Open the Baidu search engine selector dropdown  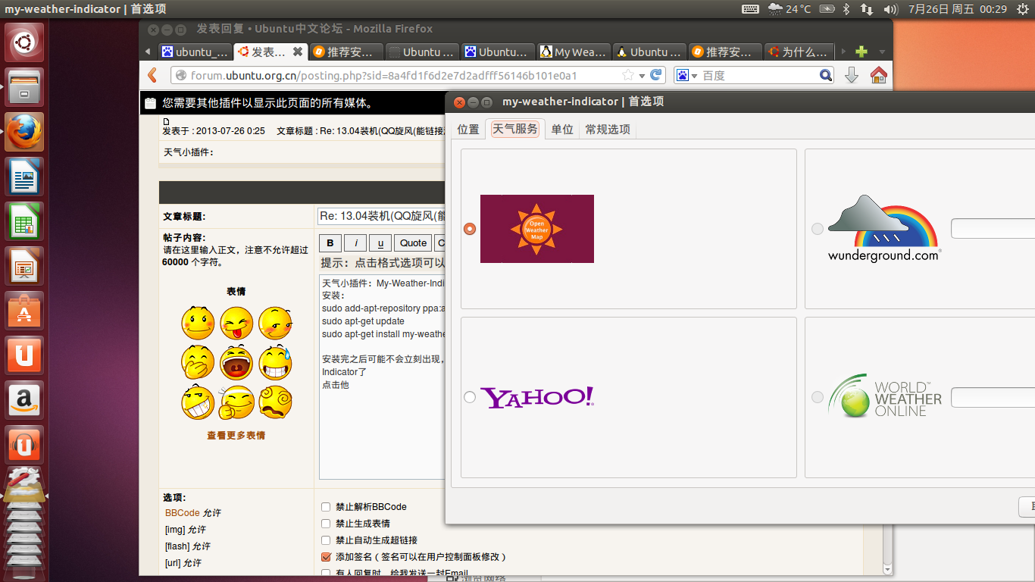[686, 75]
